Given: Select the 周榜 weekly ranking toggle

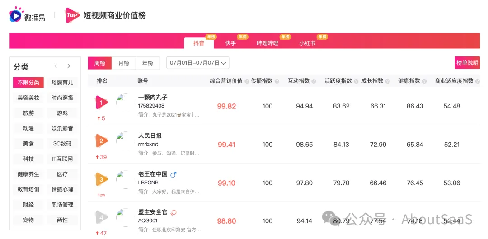Looking at the screenshot, I should click(x=100, y=63).
